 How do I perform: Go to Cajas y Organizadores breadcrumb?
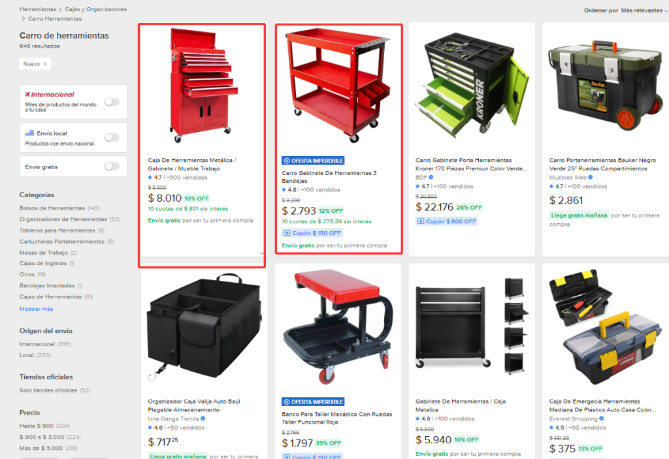click(95, 9)
